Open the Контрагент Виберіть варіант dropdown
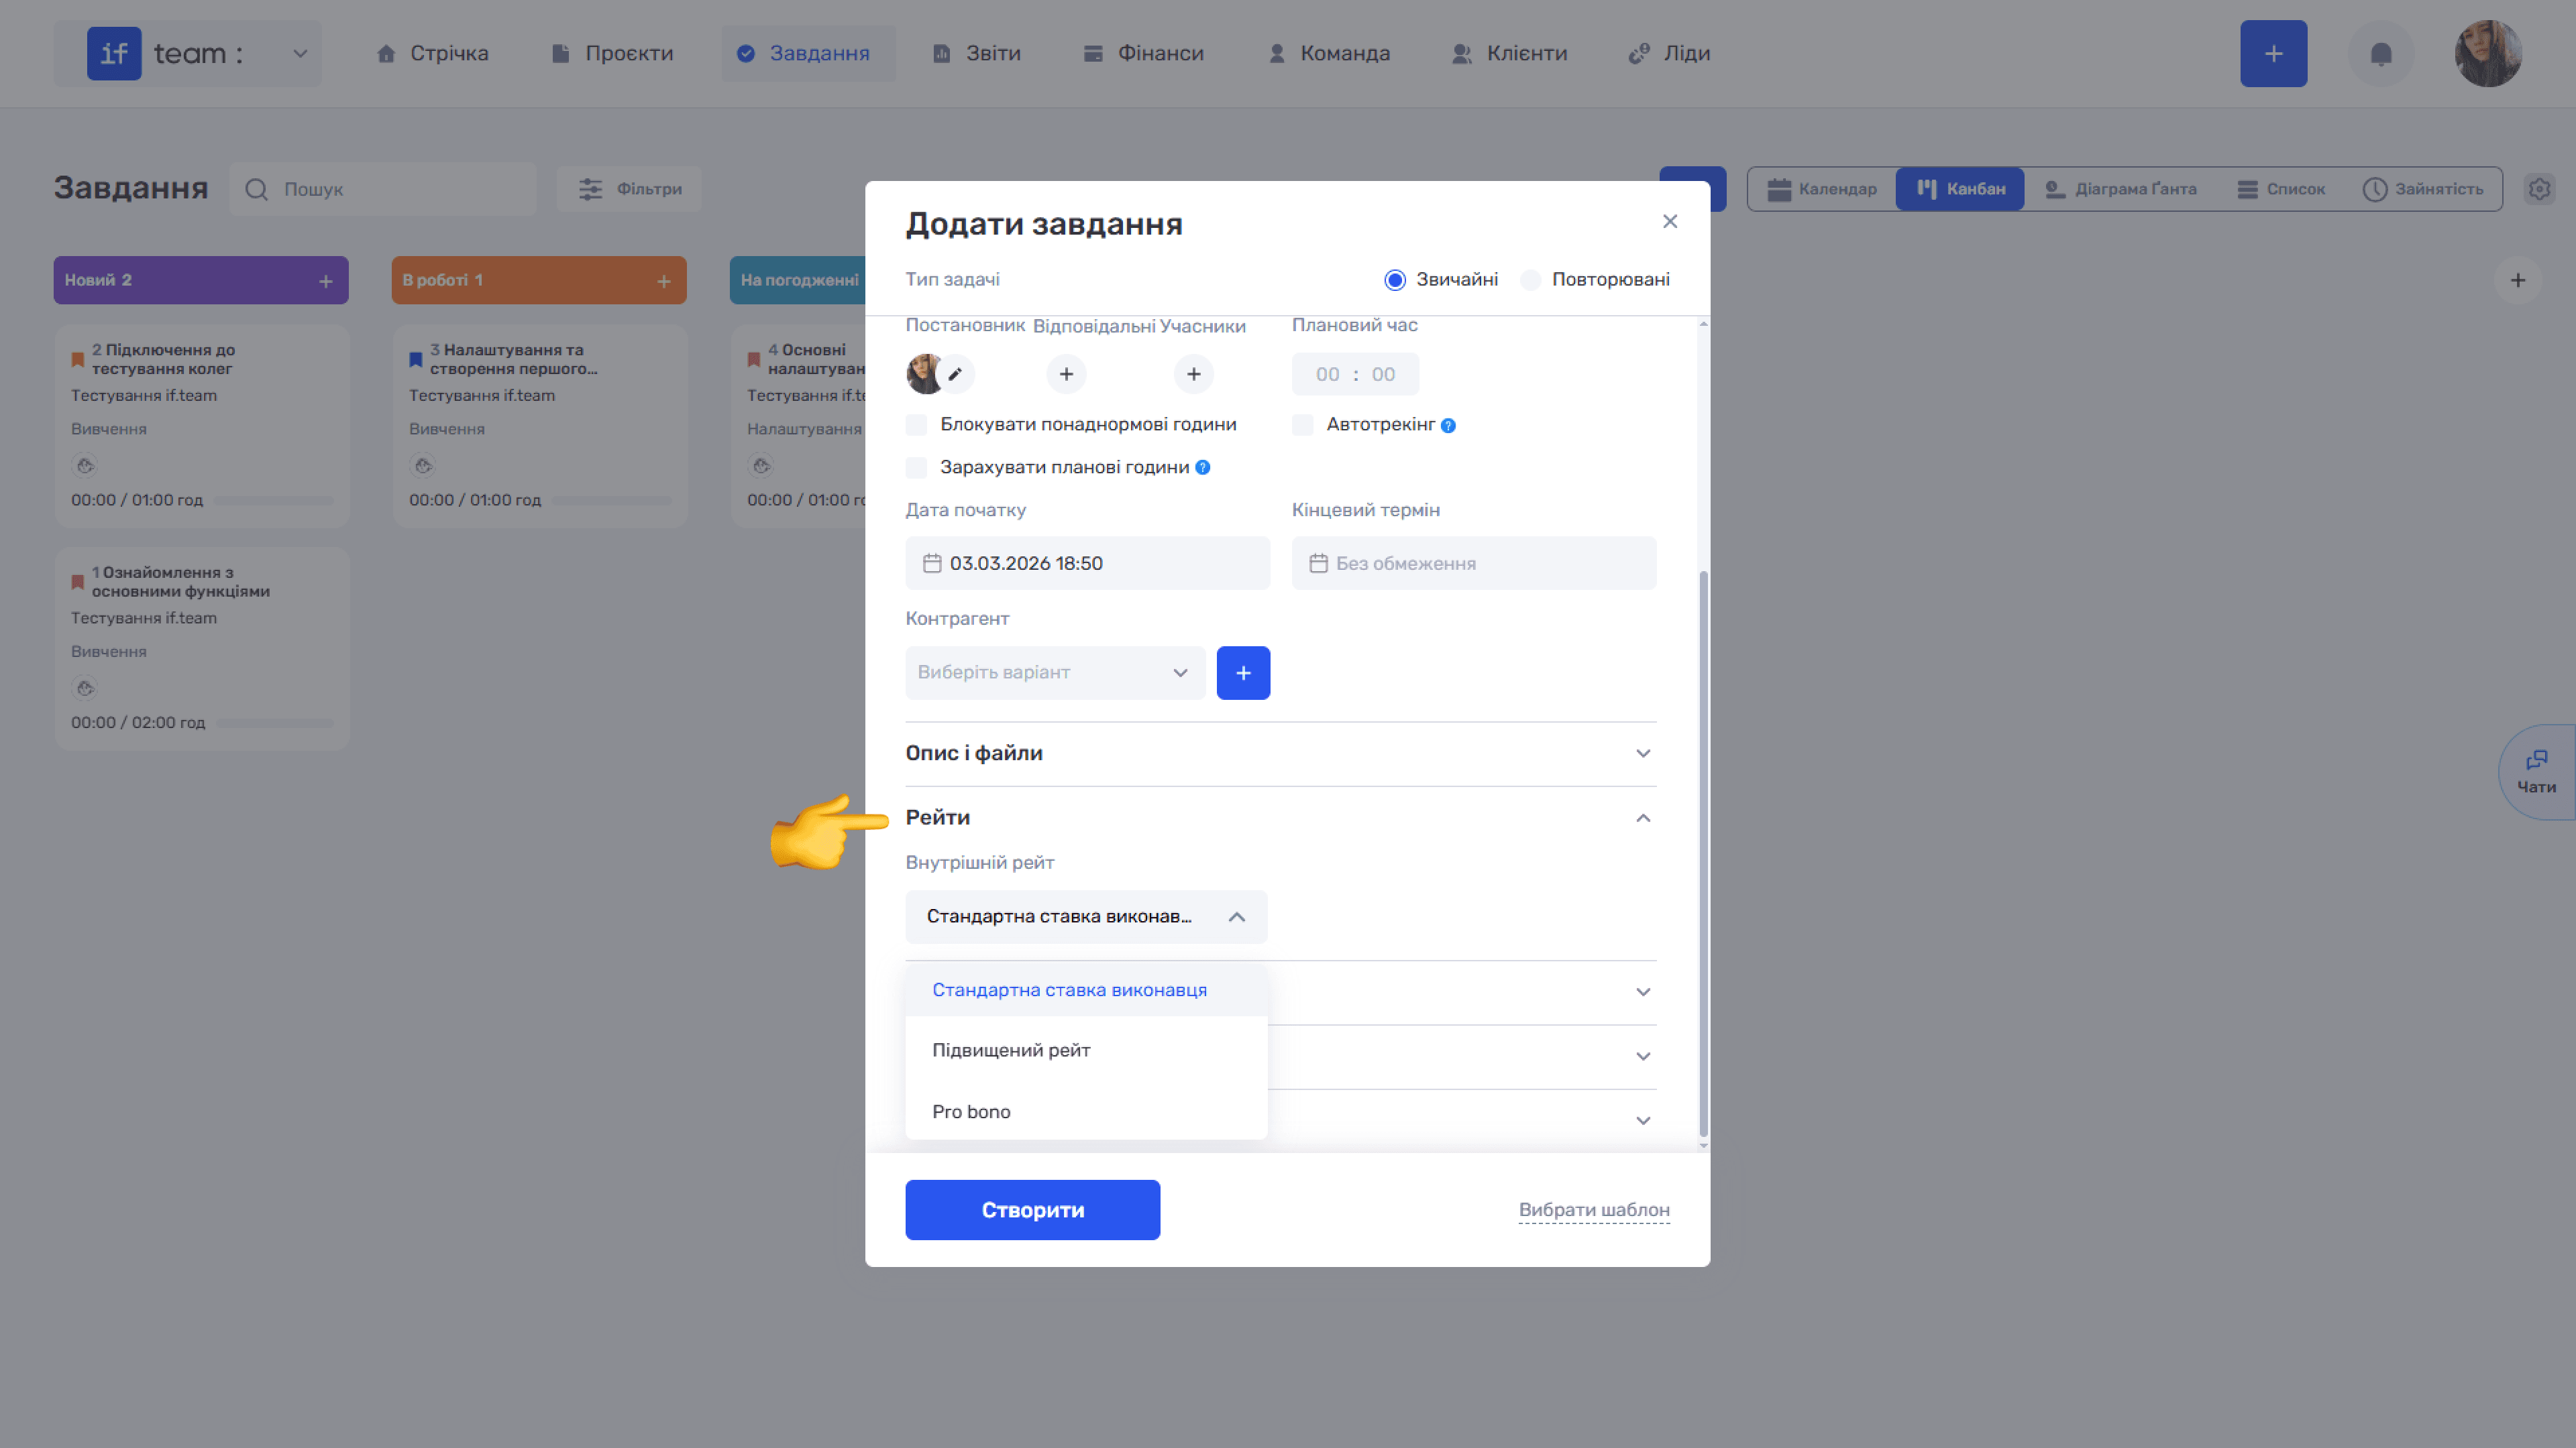Screen dimensions: 2576x1448 click(x=1055, y=672)
